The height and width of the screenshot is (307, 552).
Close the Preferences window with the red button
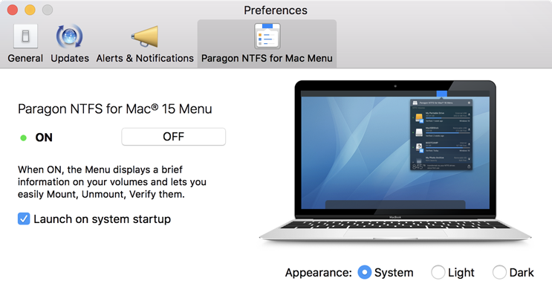(x=13, y=10)
